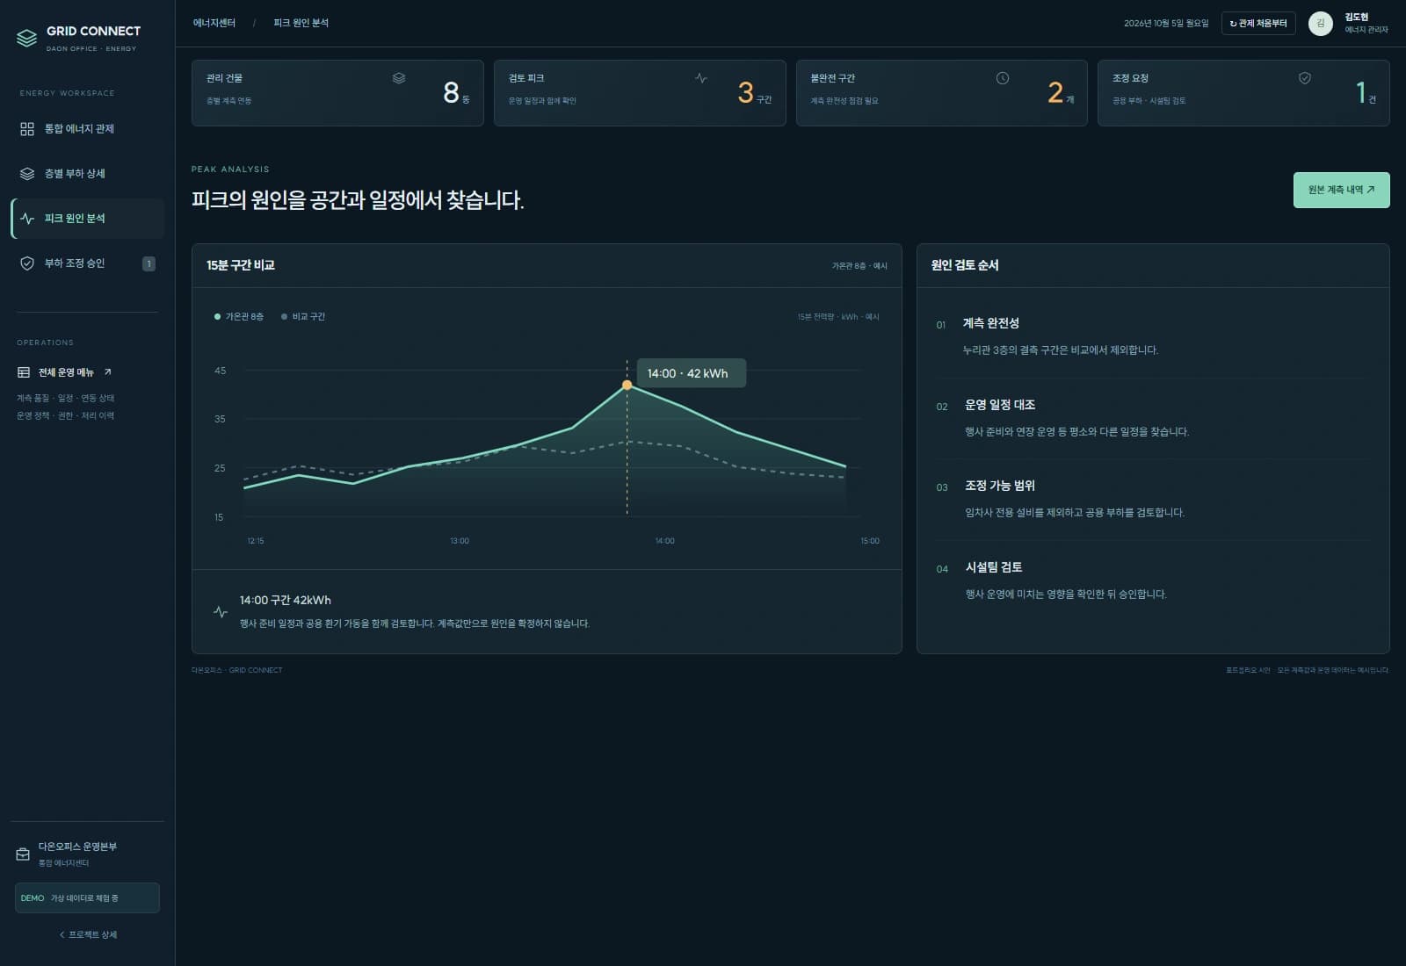Go back via 프로젝트 상세
Viewport: 1406px width, 966px height.
(x=88, y=934)
